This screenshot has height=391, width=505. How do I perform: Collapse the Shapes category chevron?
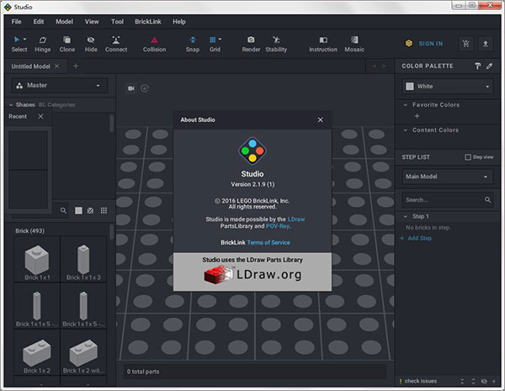[x=11, y=105]
